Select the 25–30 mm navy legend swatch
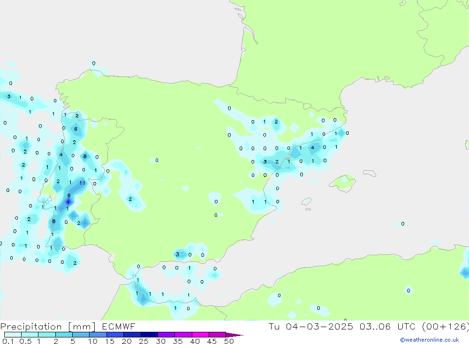 pos(149,335)
